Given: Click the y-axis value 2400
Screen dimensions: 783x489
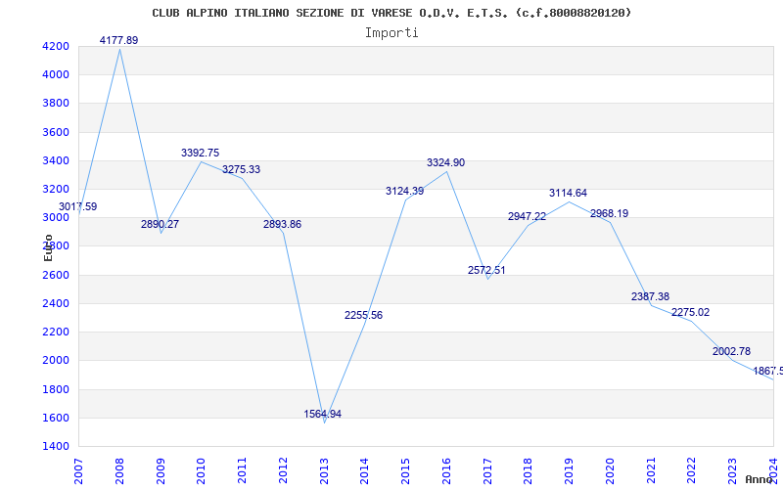Looking at the screenshot, I should 56,303.
